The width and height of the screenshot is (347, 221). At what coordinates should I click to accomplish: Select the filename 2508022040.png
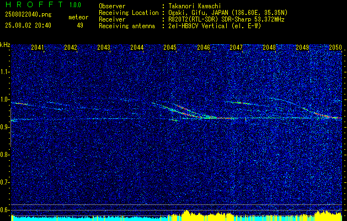click(28, 15)
